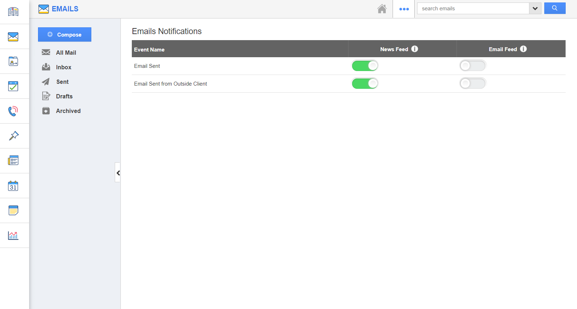Open the Calendar 31 icon
This screenshot has width=577, height=309.
13,186
